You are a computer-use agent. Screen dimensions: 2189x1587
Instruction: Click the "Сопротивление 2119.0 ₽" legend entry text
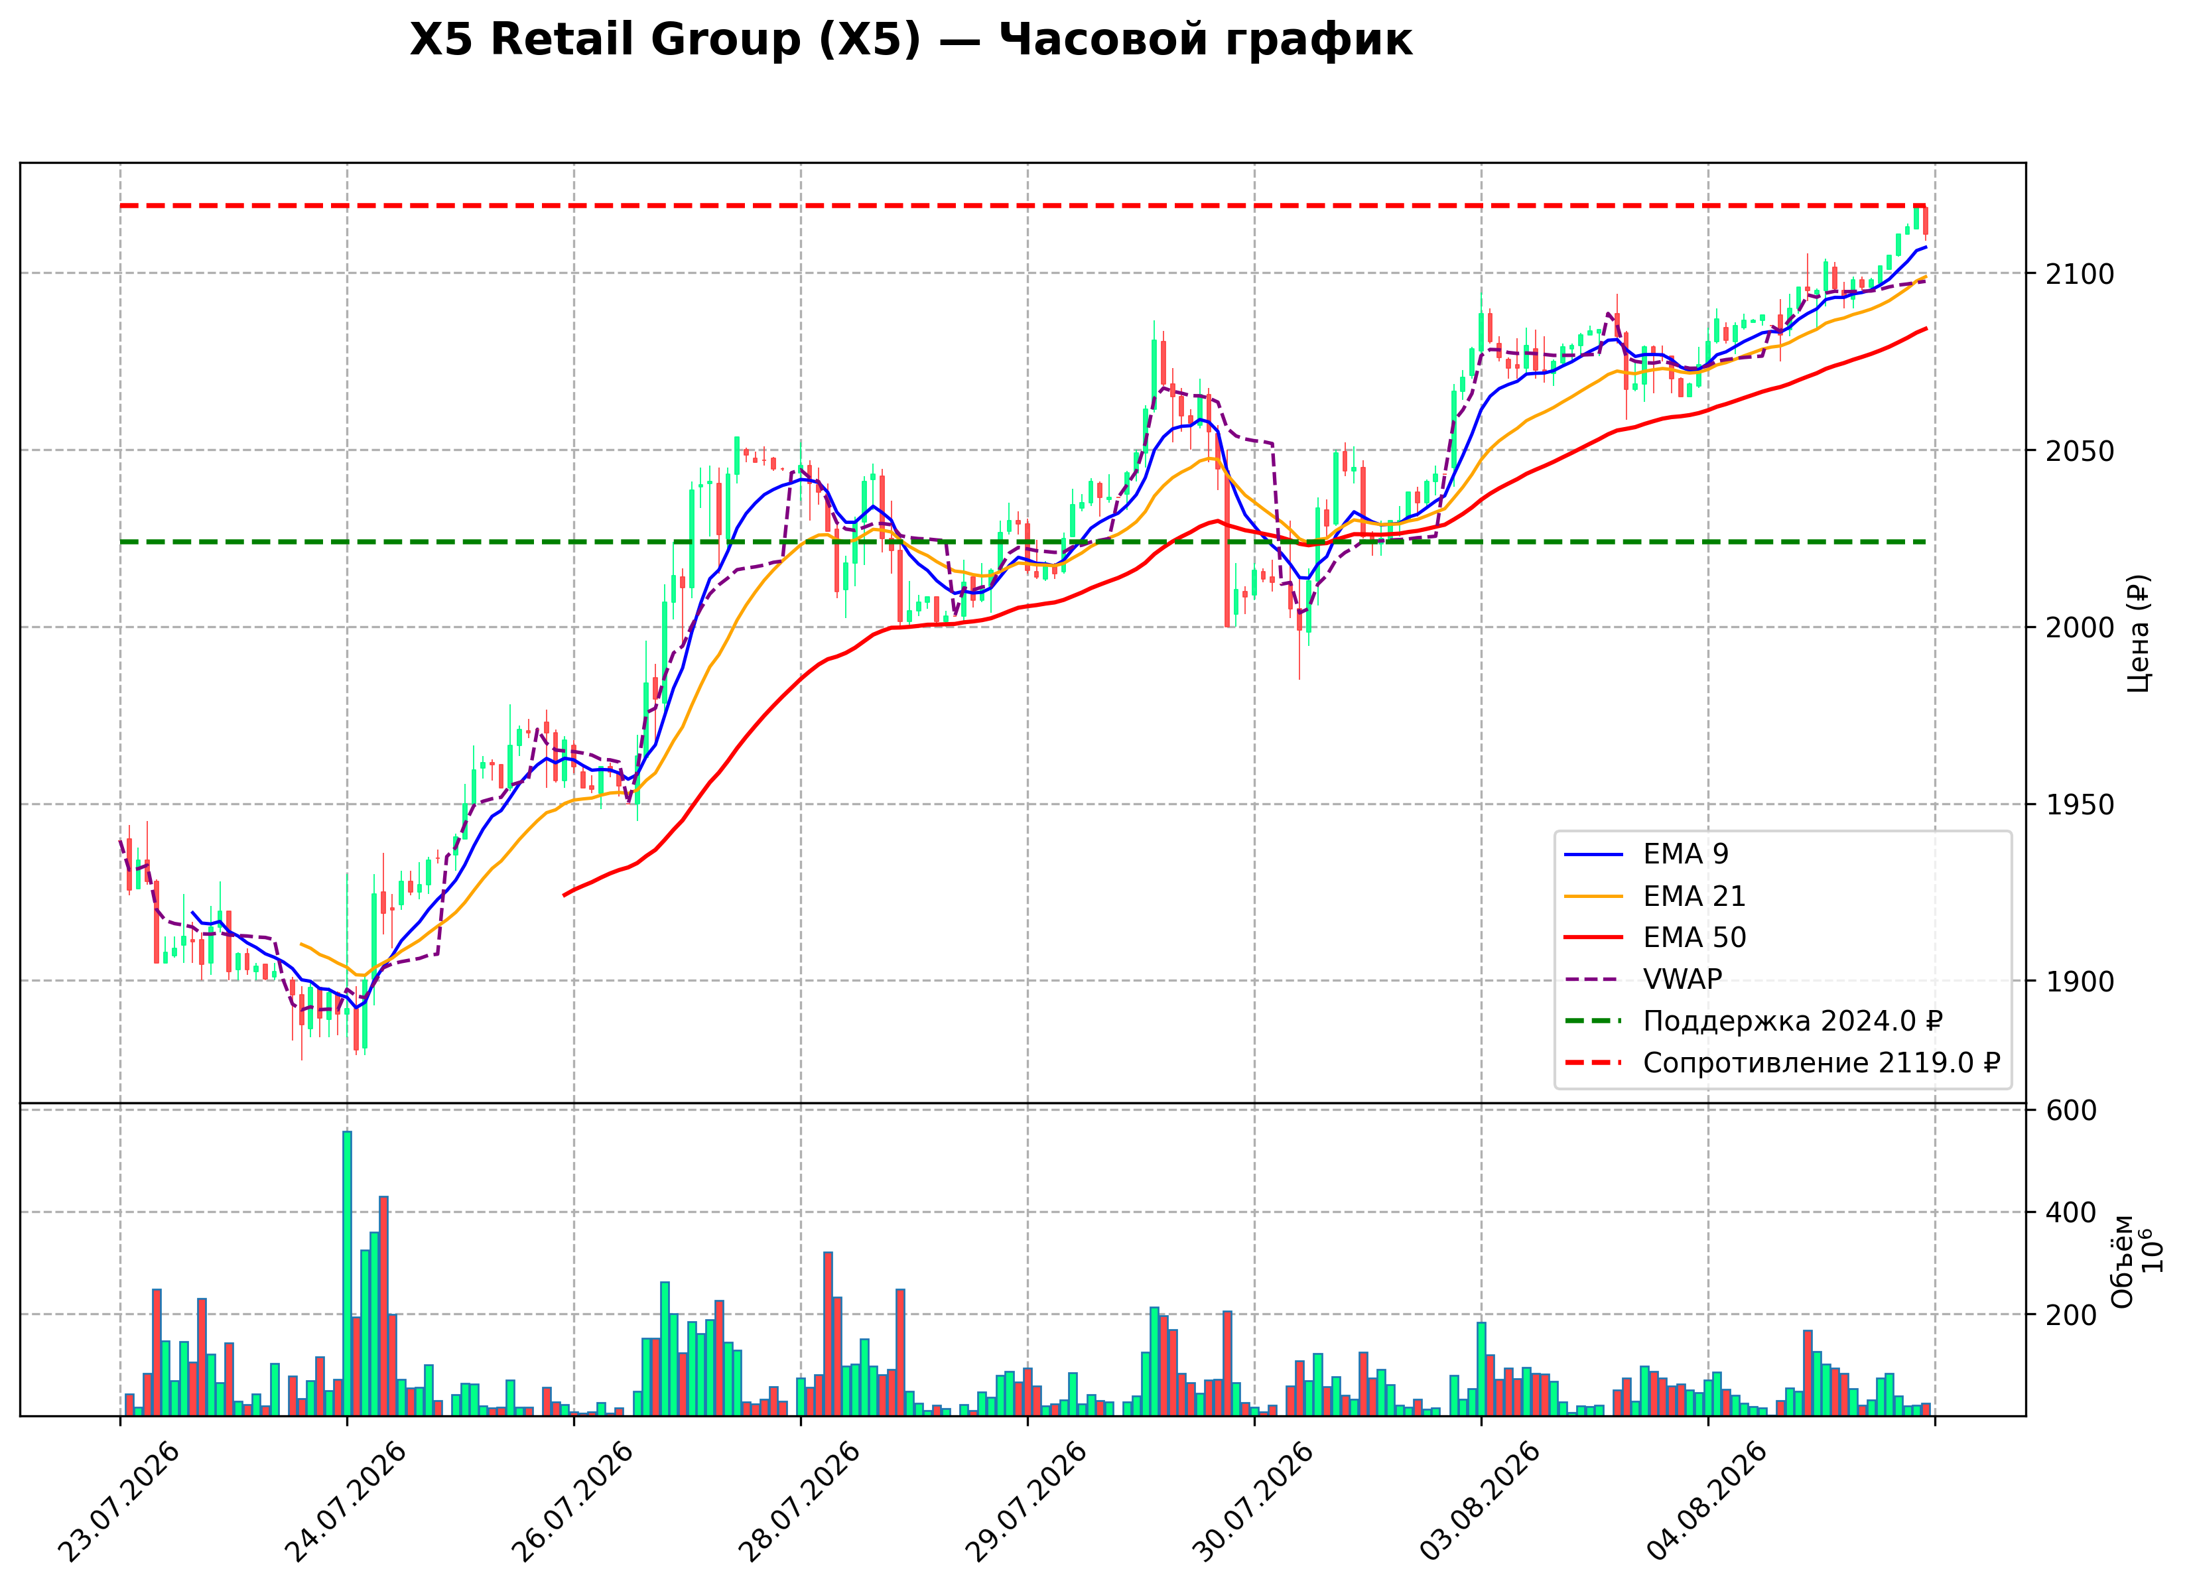click(x=1822, y=1063)
